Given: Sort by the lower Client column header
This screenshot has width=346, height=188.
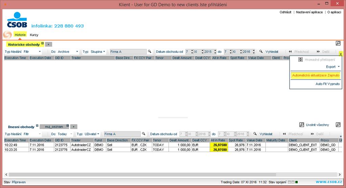Looking at the screenshot, I should pyautogui.click(x=304, y=140).
